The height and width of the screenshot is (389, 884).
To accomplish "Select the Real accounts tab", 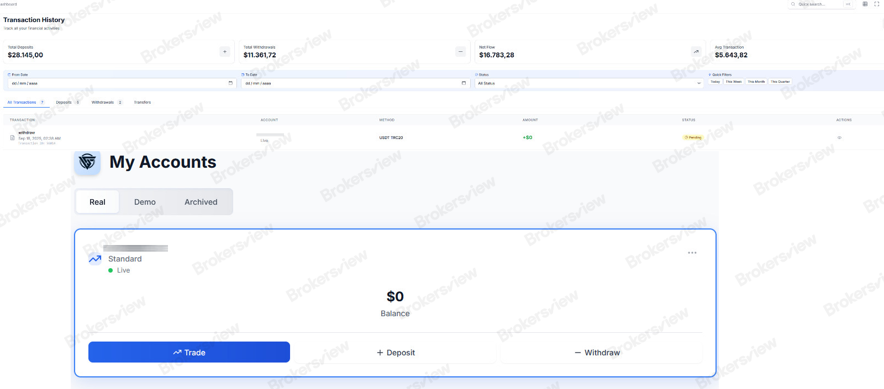I will click(x=97, y=202).
